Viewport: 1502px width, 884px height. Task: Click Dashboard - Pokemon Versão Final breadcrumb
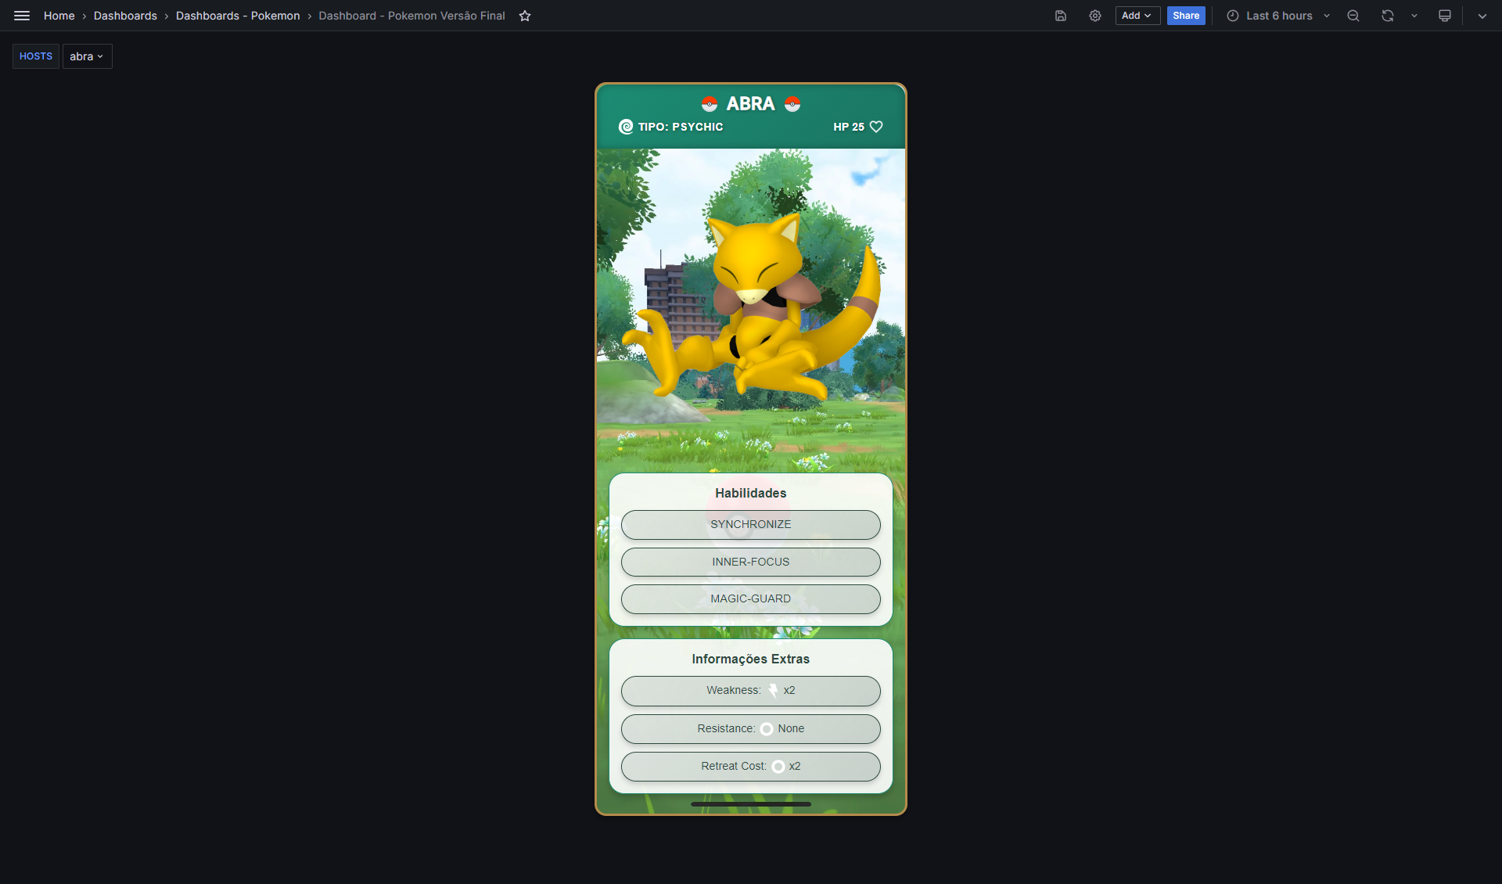point(411,16)
